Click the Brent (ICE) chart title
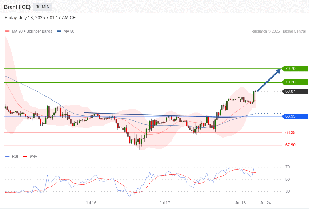Image resolution: width=309 pixels, height=209 pixels. (17, 7)
